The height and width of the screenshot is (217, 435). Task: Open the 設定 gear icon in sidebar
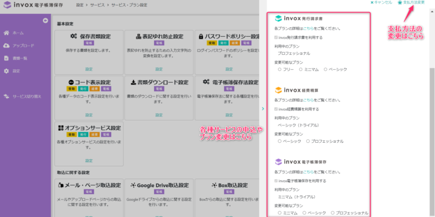tap(6, 71)
